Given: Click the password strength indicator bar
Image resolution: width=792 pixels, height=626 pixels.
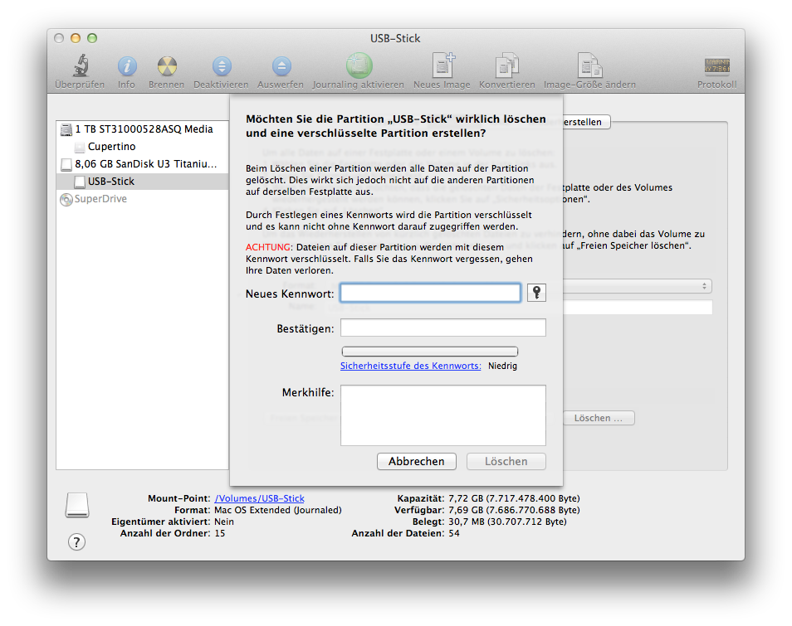Looking at the screenshot, I should point(430,351).
